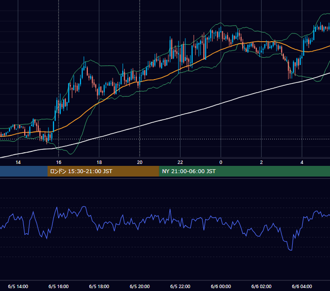
Task: Click the 6/5 16:00 date label
Action: coord(59,286)
